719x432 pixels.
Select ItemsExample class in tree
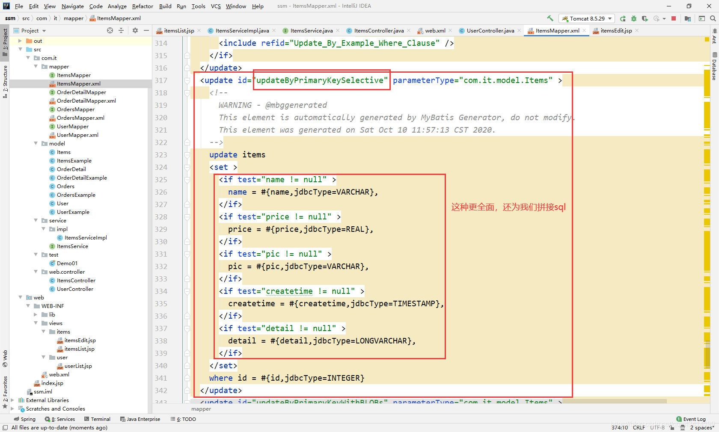pyautogui.click(x=74, y=161)
